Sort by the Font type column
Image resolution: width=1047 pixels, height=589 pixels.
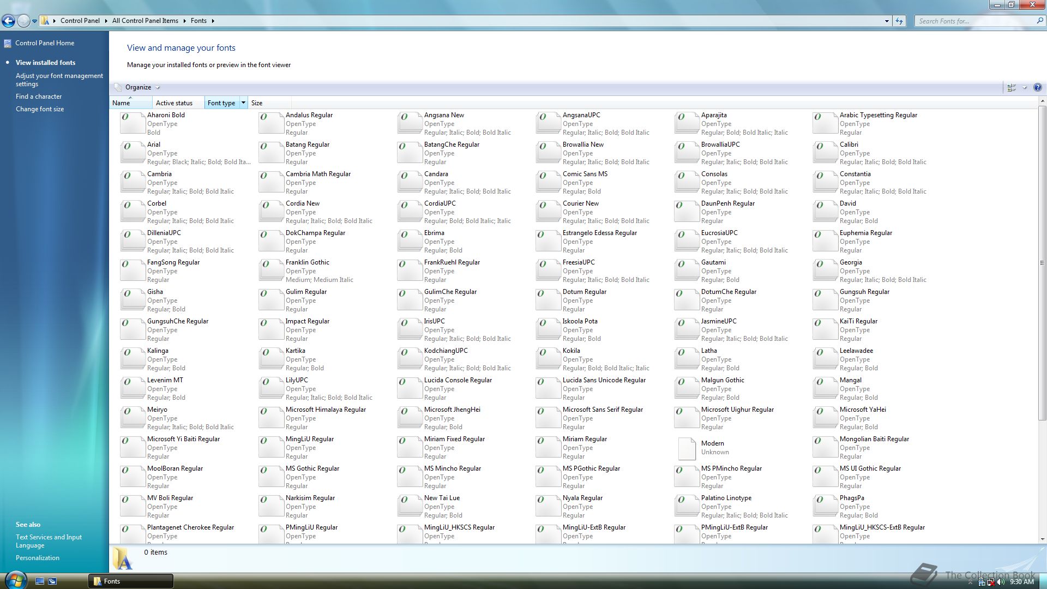(221, 103)
